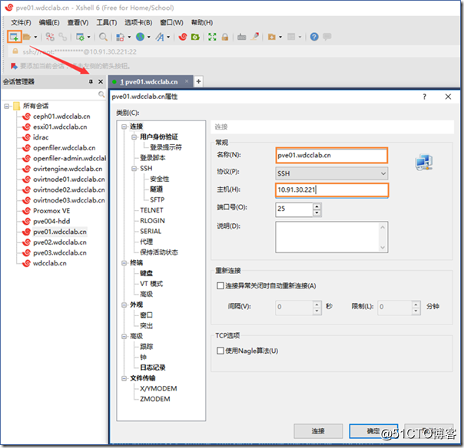Click the green Xftp toolbar icon
464x448 pixels.
[195, 37]
